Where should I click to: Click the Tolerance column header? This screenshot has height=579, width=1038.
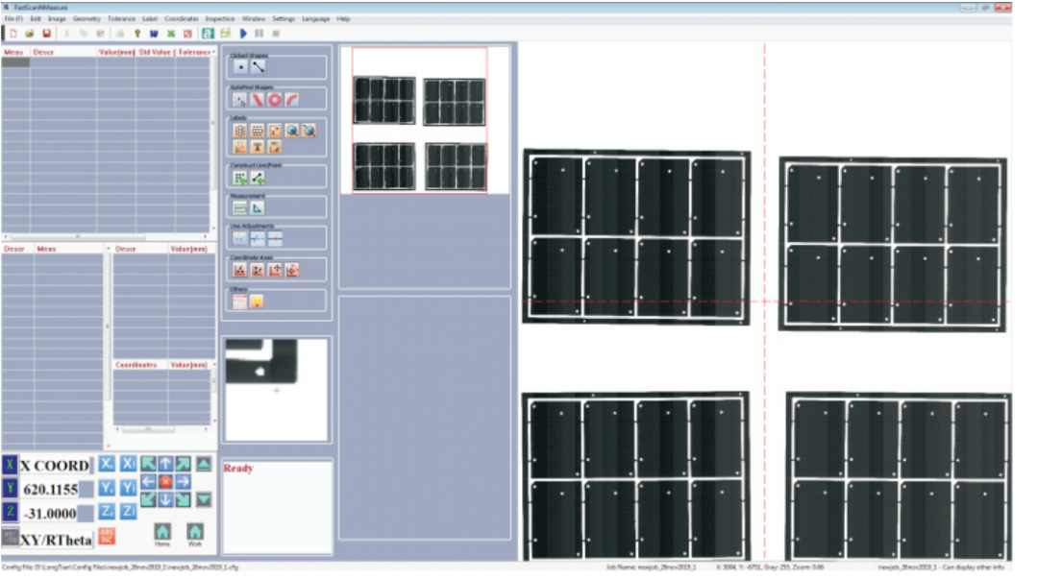pos(193,52)
